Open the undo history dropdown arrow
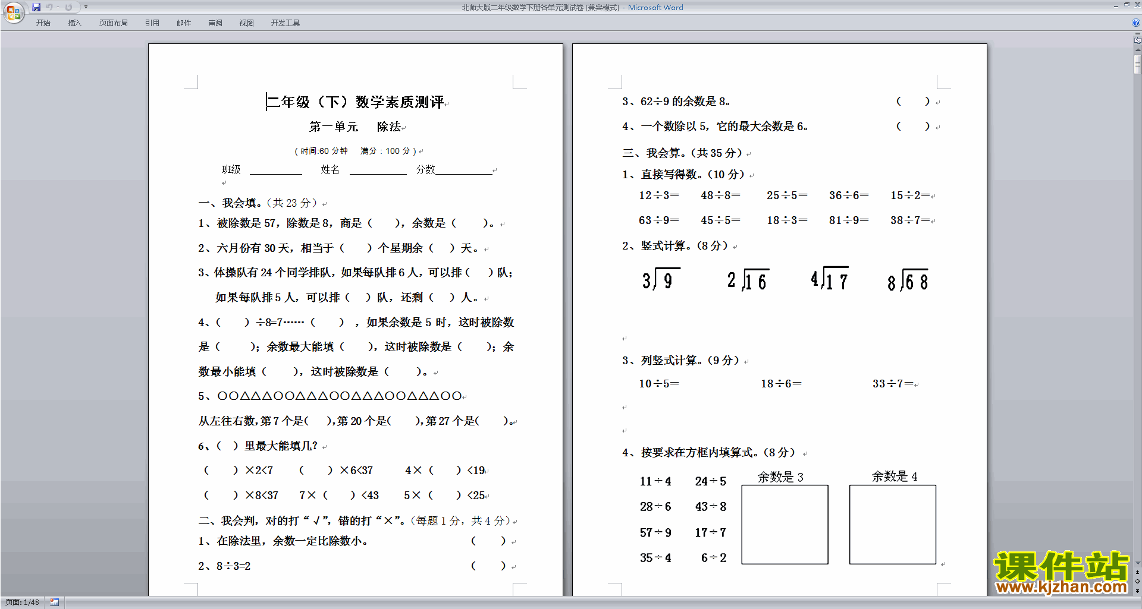1142x609 pixels. 58,7
